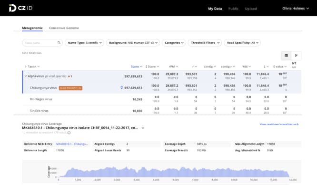This screenshot has height=185, width=317.
Task: Collapse the Alphavirus genus row
Action: coord(26,76)
